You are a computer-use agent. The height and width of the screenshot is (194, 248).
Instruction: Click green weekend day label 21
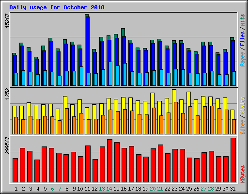160,189
